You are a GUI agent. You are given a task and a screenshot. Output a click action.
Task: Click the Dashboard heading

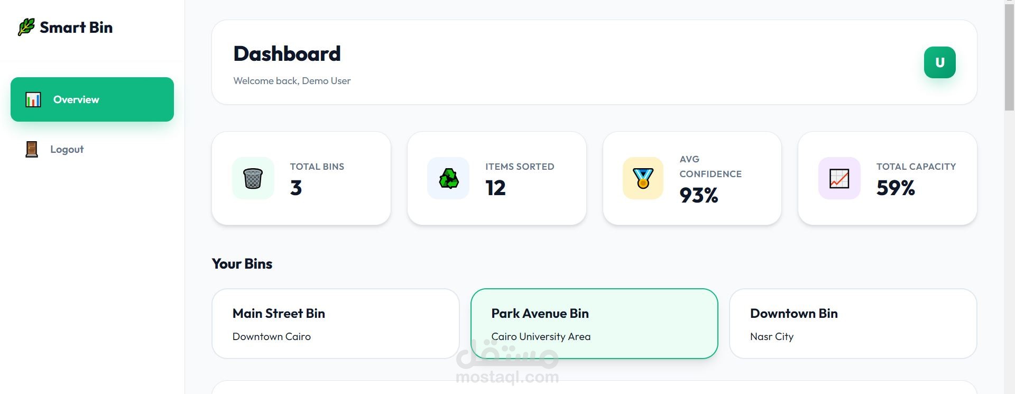(x=287, y=54)
